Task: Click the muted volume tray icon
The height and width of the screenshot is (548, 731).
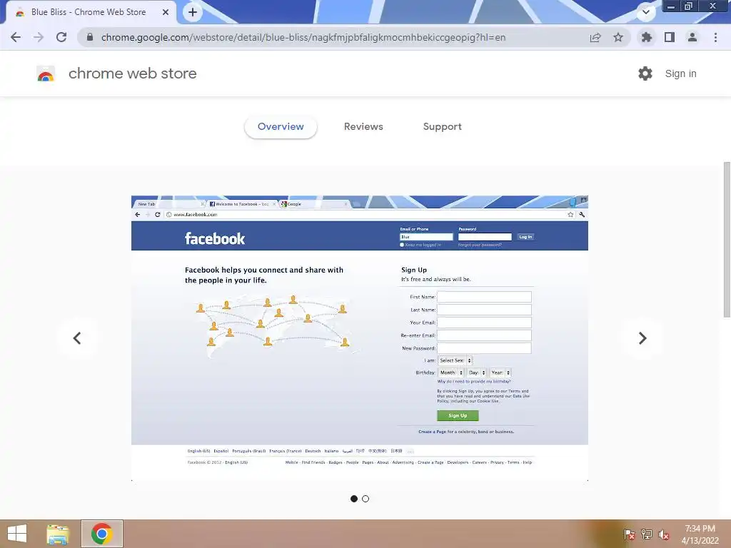Action: pos(664,534)
